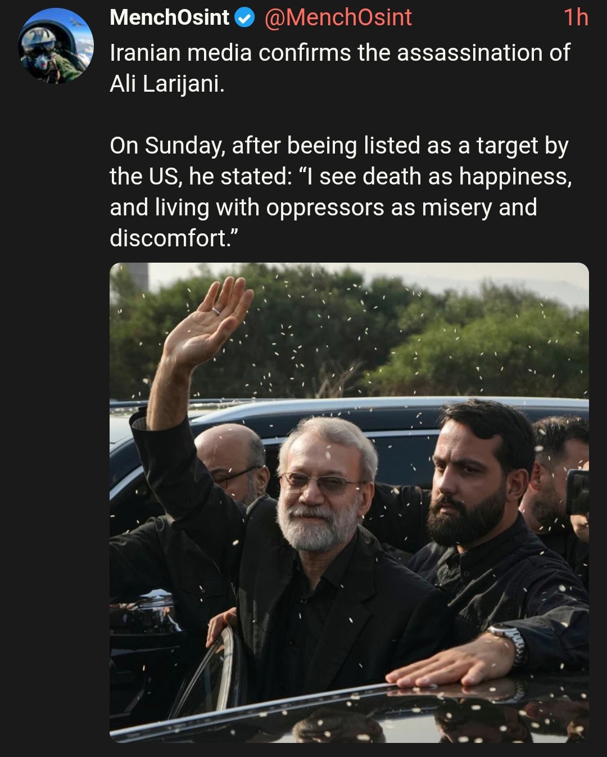The image size is (607, 757).
Task: Open the MenchOsint profile avatar
Action: [56, 46]
